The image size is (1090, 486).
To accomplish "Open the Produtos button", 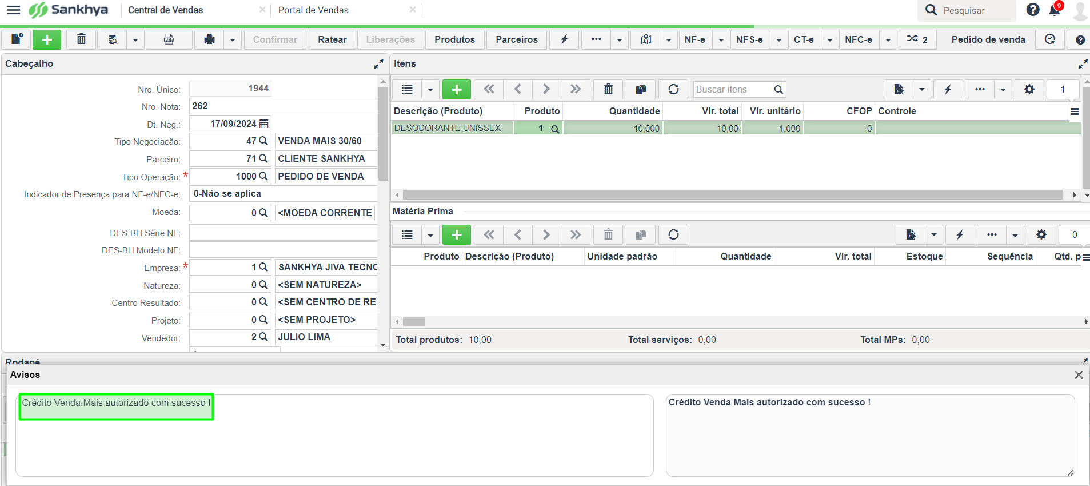I will tap(454, 39).
